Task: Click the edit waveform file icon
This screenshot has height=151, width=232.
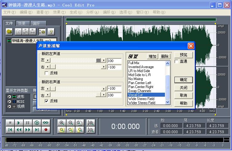Action: (x=33, y=32)
